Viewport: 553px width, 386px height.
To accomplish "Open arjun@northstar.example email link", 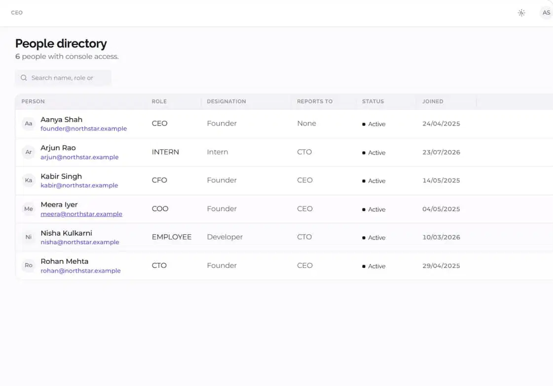I will pyautogui.click(x=79, y=157).
